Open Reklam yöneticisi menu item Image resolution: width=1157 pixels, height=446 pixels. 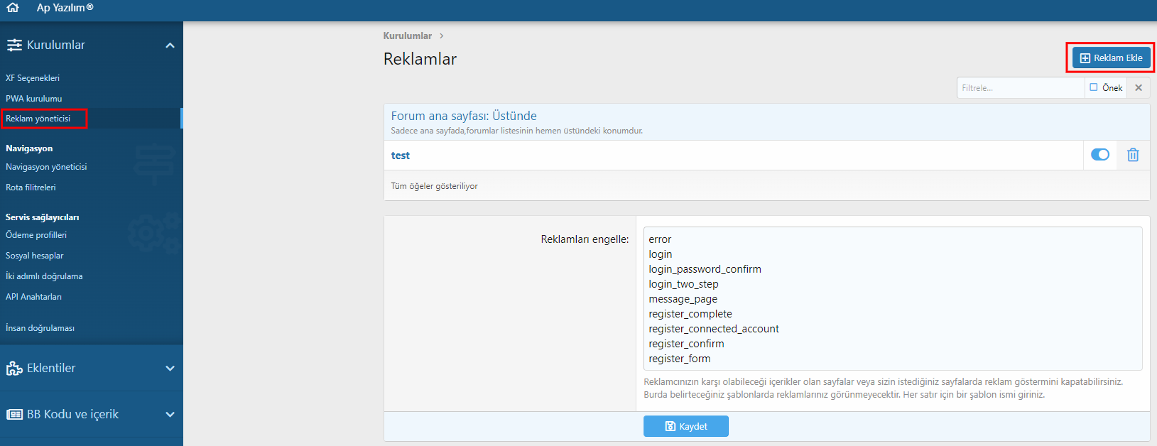coord(38,119)
